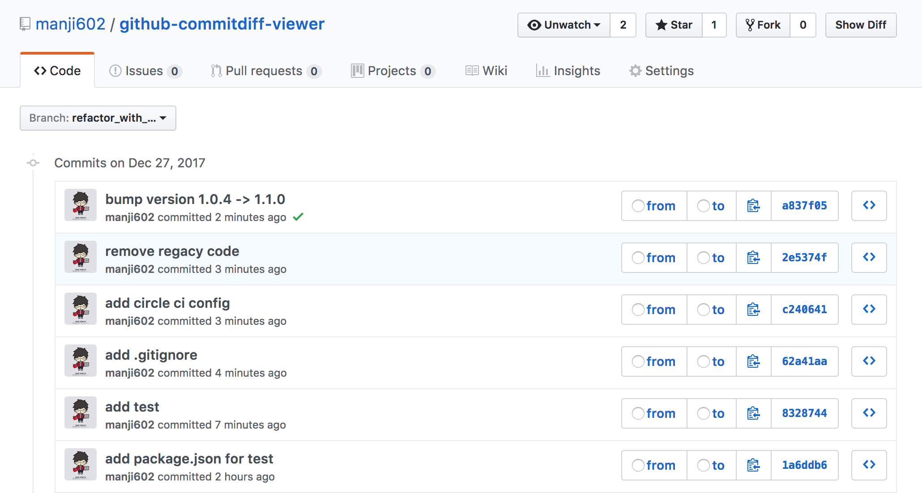The height and width of the screenshot is (493, 922).
Task: Click avatar beside add .gitignore commit
Action: pos(81,361)
